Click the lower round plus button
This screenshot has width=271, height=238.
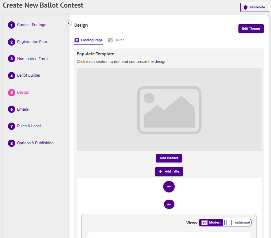169,204
